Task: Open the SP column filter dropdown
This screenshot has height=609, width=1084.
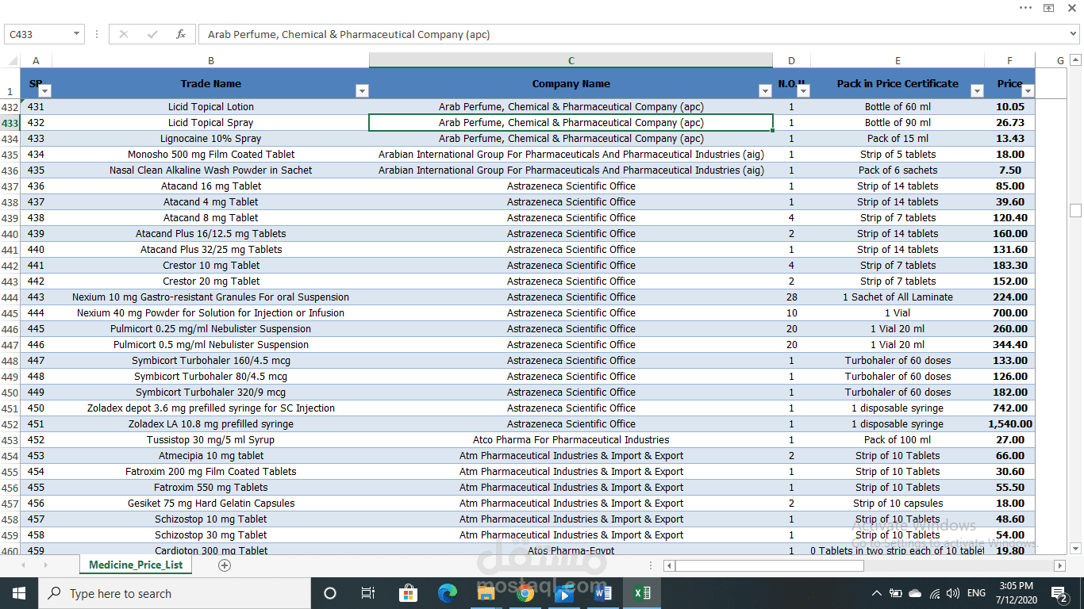Action: (45, 91)
